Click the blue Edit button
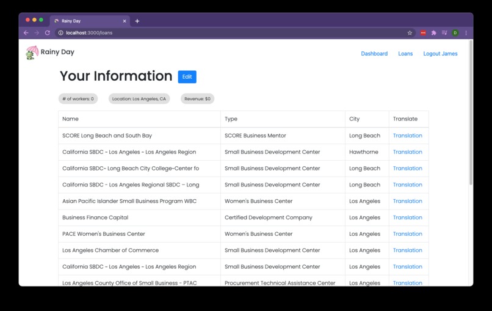The image size is (492, 311). [x=187, y=76]
